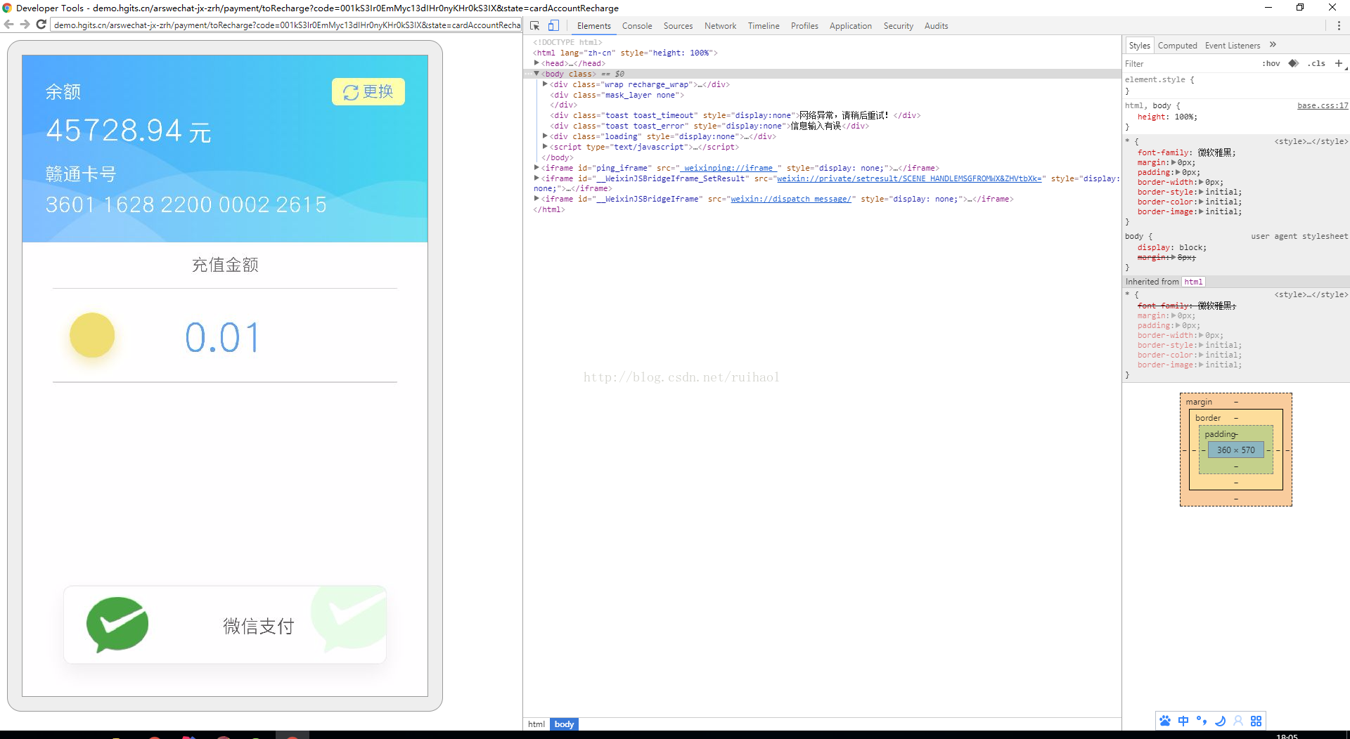Click the Baidu paw tray icon
The image size is (1350, 739).
pyautogui.click(x=1165, y=721)
